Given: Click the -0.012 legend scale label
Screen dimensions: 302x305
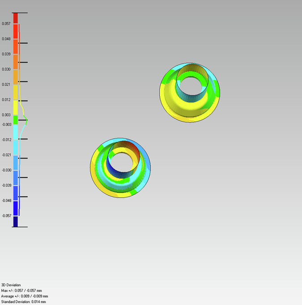Looking at the screenshot, I should (x=7, y=140).
